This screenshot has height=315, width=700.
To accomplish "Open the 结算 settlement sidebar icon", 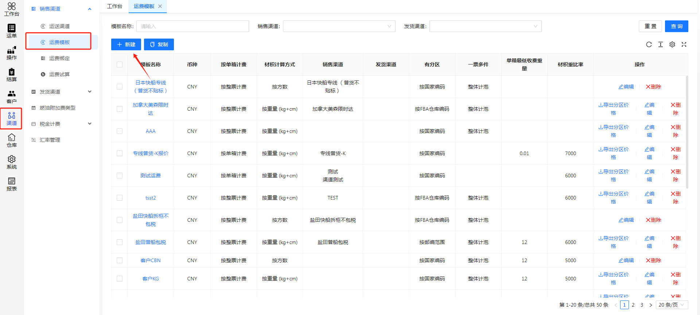I will (12, 75).
